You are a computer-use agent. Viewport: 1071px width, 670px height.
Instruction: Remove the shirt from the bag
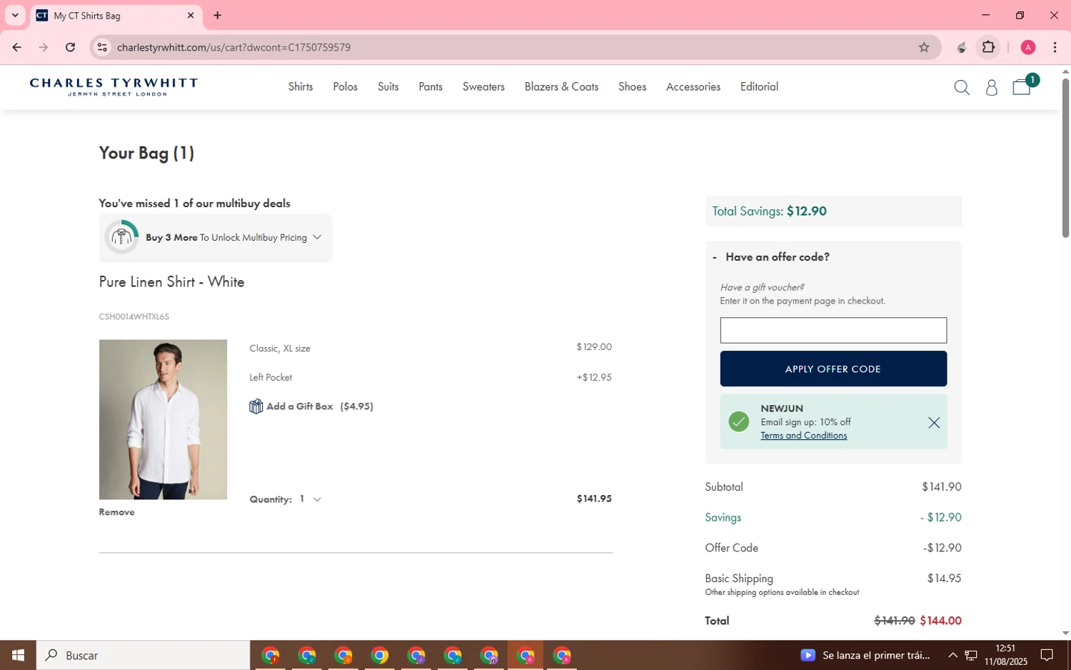116,512
